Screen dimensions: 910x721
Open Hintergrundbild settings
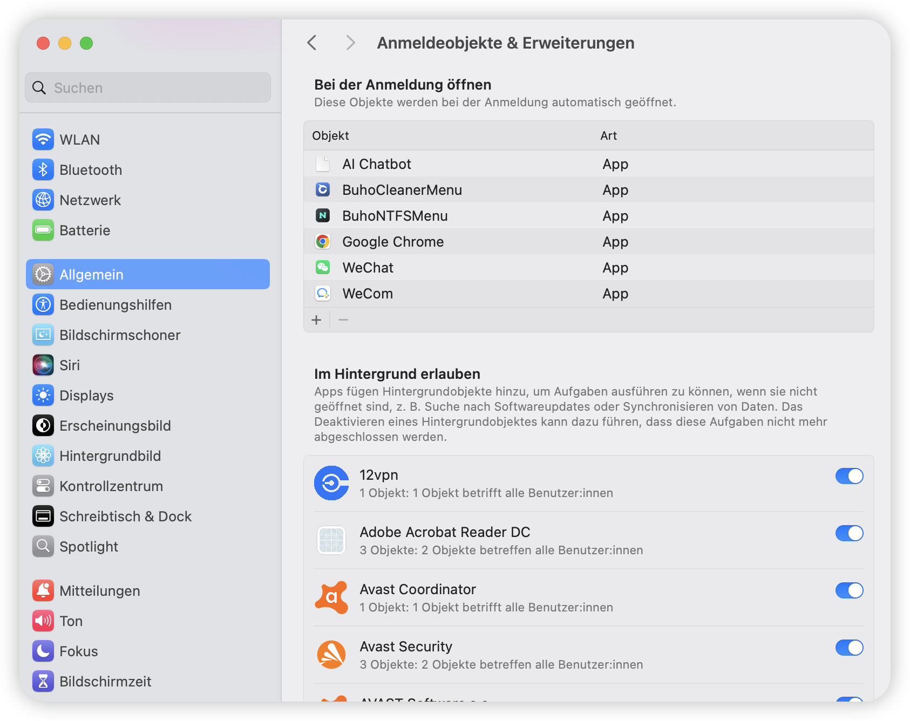click(148, 455)
